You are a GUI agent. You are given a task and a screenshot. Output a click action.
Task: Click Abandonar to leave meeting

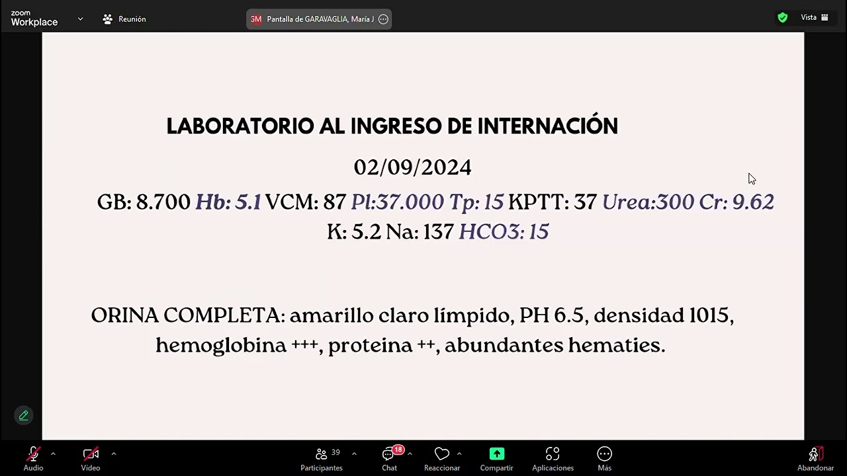click(x=815, y=459)
